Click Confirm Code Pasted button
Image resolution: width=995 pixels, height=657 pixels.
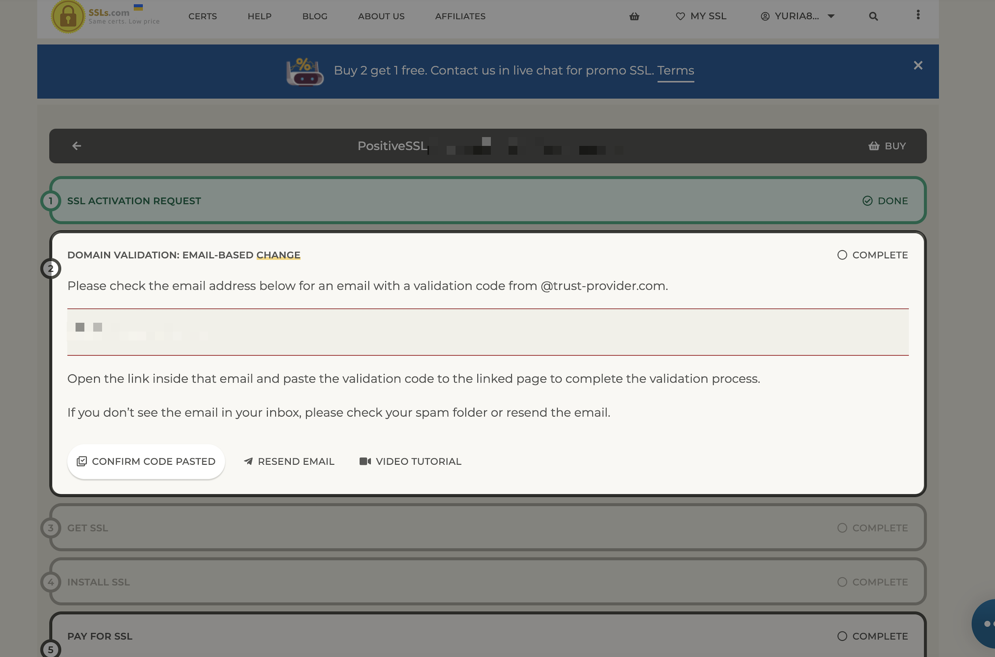pyautogui.click(x=146, y=462)
